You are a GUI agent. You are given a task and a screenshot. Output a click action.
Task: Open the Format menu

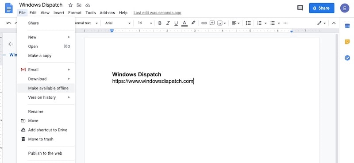75,13
